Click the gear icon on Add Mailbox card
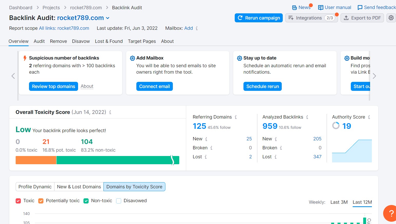The image size is (396, 224). 133,58
